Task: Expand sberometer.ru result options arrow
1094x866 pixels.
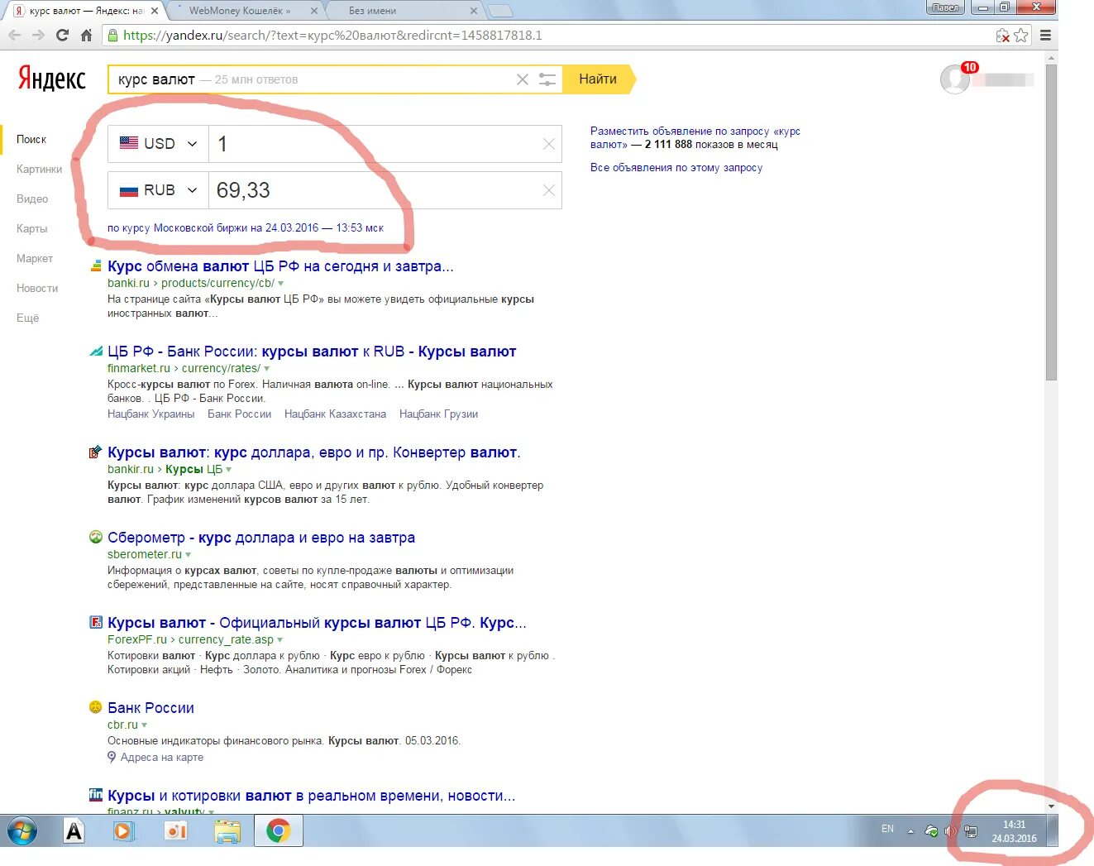Action: pos(188,555)
